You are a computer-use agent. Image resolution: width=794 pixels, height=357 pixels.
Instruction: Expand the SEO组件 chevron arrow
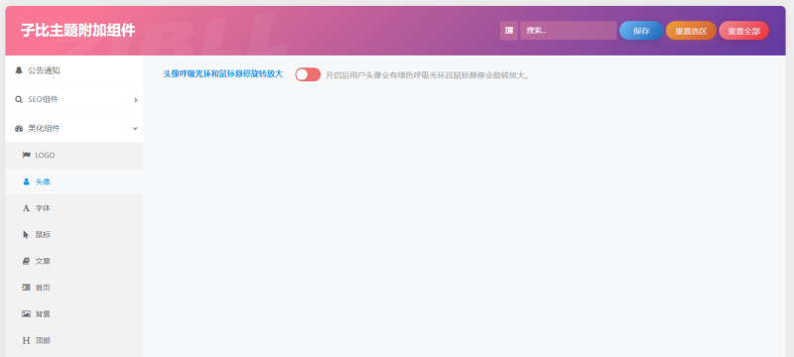coord(135,100)
